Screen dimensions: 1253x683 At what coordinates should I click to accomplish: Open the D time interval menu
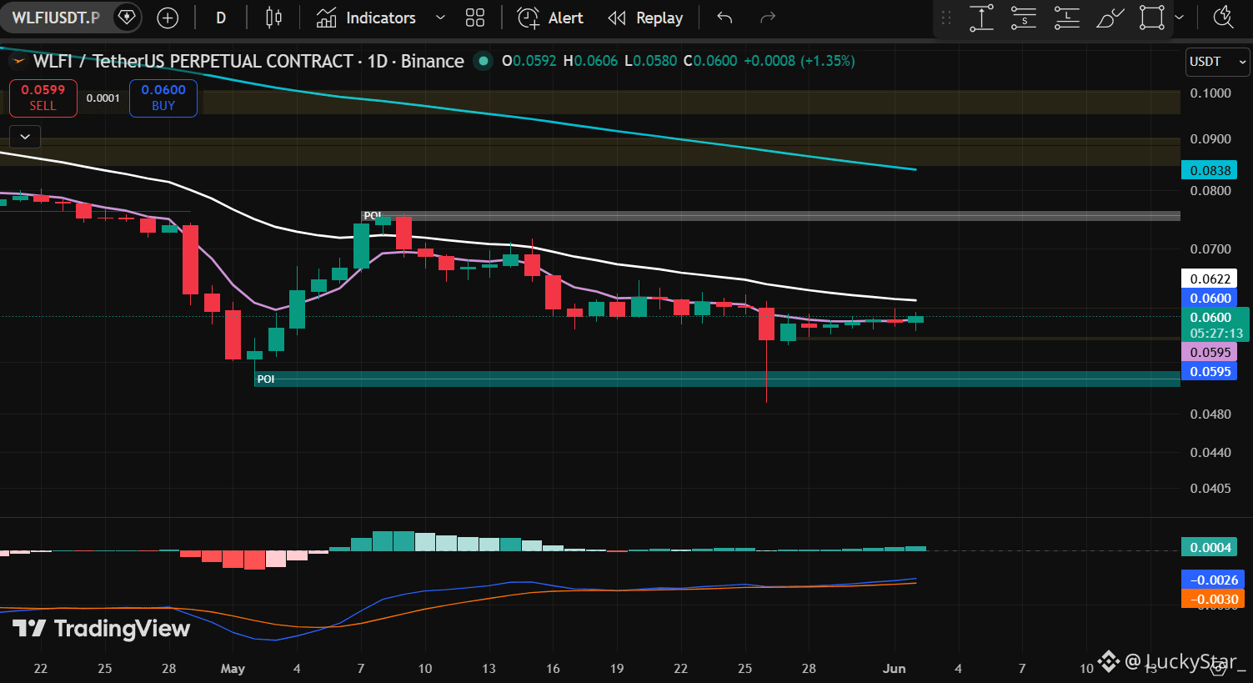(x=221, y=18)
